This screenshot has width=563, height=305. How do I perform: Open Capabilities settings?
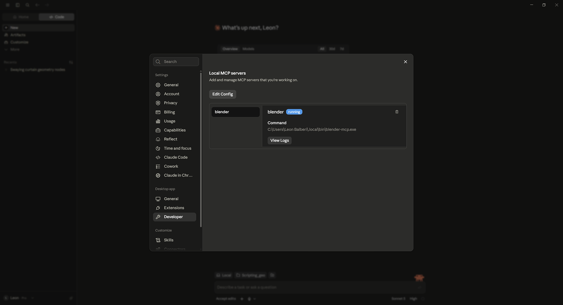(175, 130)
